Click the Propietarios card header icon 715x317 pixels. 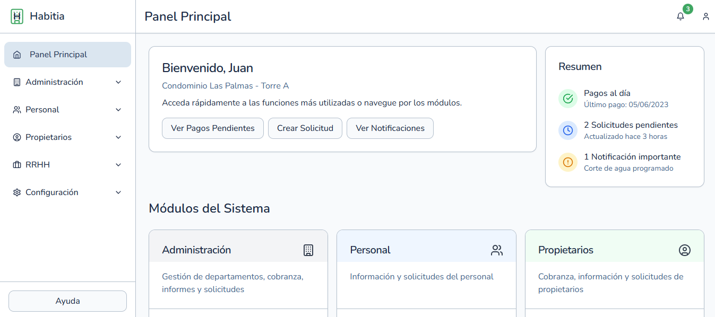click(x=685, y=250)
